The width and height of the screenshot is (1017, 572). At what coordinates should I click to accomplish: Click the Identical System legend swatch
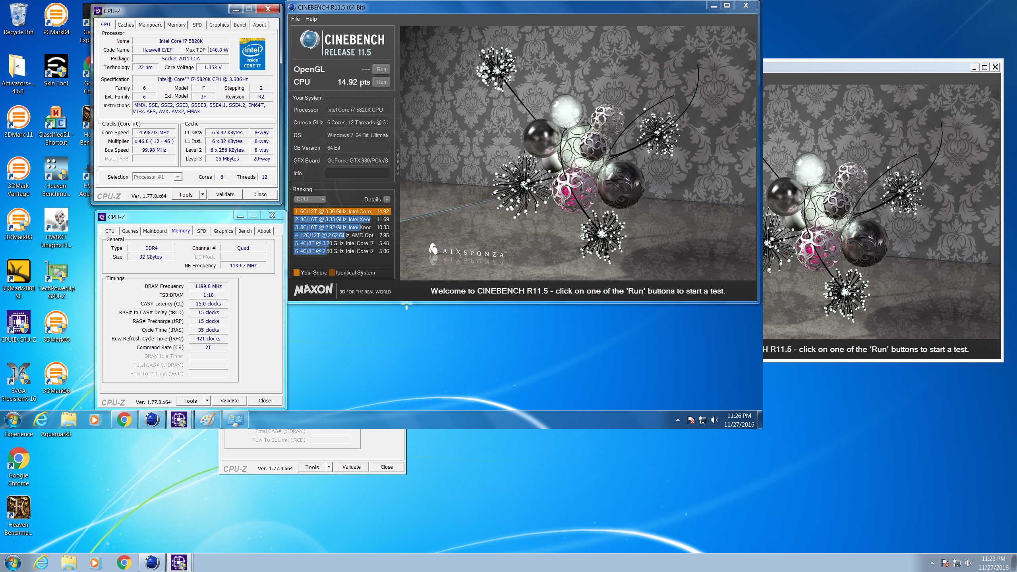(x=332, y=272)
